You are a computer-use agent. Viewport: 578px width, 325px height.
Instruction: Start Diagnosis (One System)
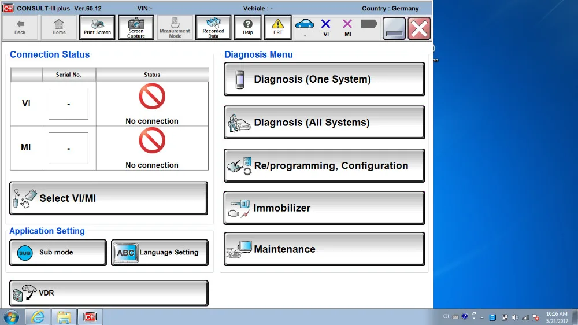click(324, 79)
